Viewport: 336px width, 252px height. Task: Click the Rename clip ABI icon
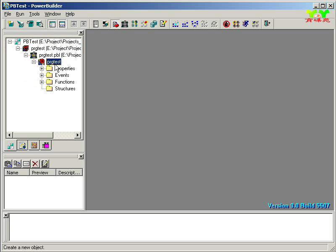[26, 164]
